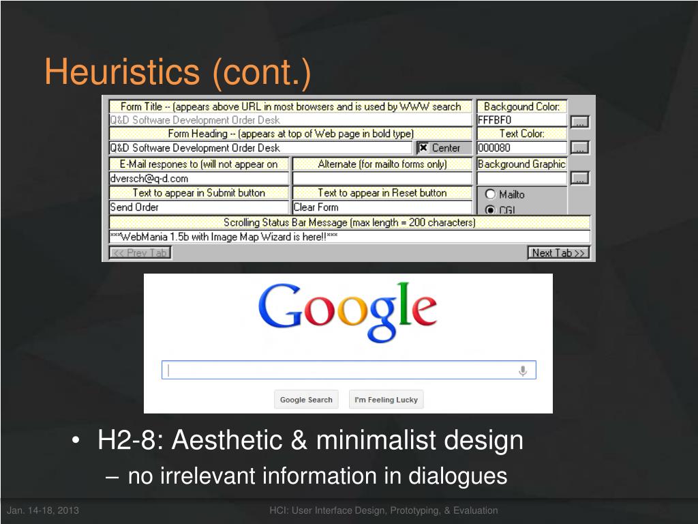Click the "E-Mail respones to" label
The width and height of the screenshot is (698, 524).
pyautogui.click(x=199, y=164)
